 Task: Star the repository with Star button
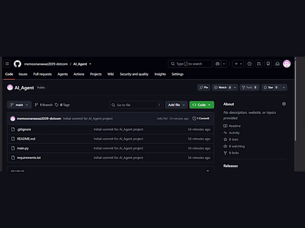pos(271,87)
